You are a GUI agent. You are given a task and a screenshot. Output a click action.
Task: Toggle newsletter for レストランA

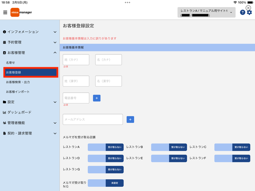point(106,147)
